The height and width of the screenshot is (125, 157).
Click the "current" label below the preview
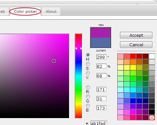tap(101, 51)
